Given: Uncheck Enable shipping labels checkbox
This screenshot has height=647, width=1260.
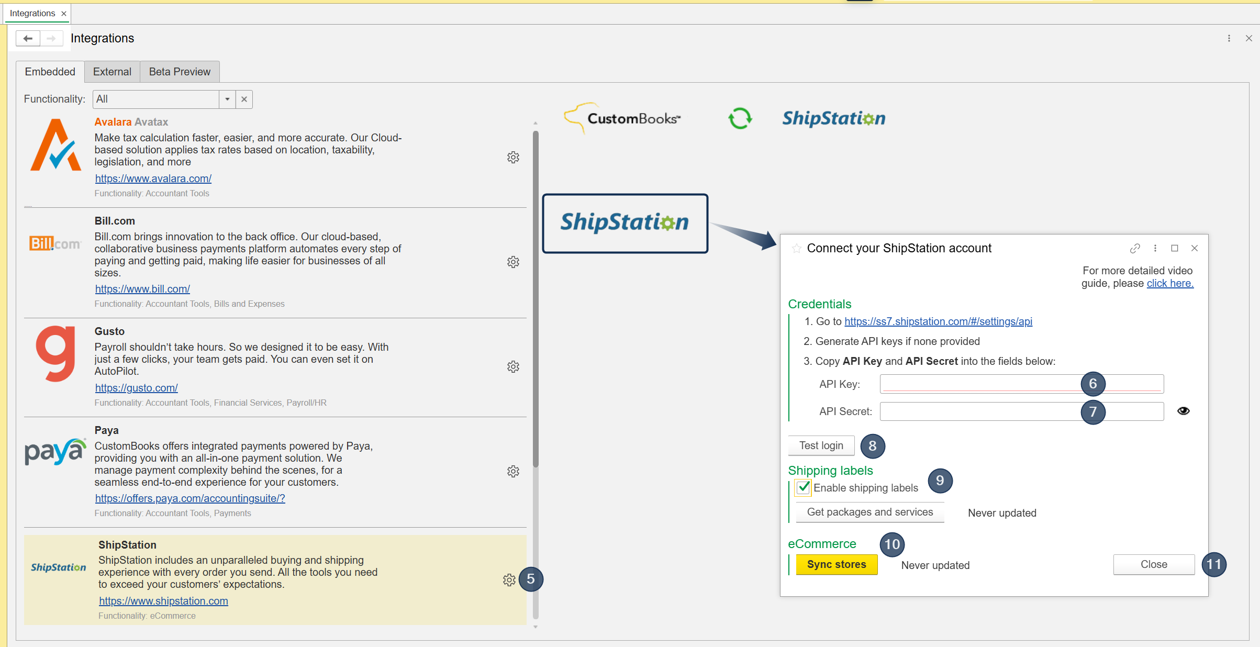Looking at the screenshot, I should pos(803,487).
